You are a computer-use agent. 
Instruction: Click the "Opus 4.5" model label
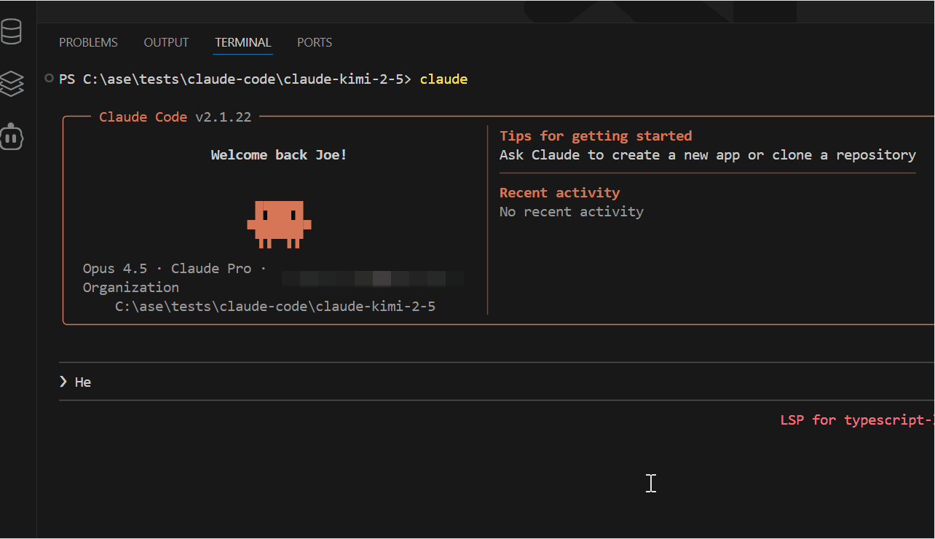114,268
